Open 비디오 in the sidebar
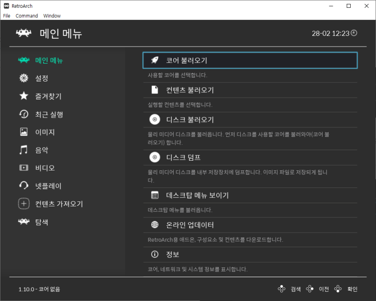376x301 pixels. [x=45, y=168]
